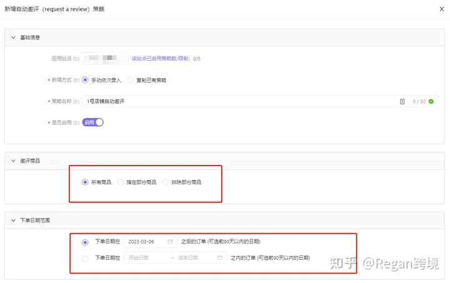Open calendar icon of date range field
The image size is (450, 283).
(220, 258)
